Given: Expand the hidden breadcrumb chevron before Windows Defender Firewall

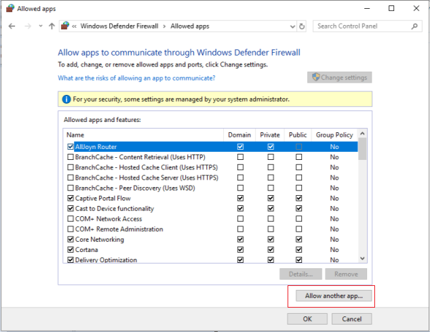Looking at the screenshot, I should point(75,26).
